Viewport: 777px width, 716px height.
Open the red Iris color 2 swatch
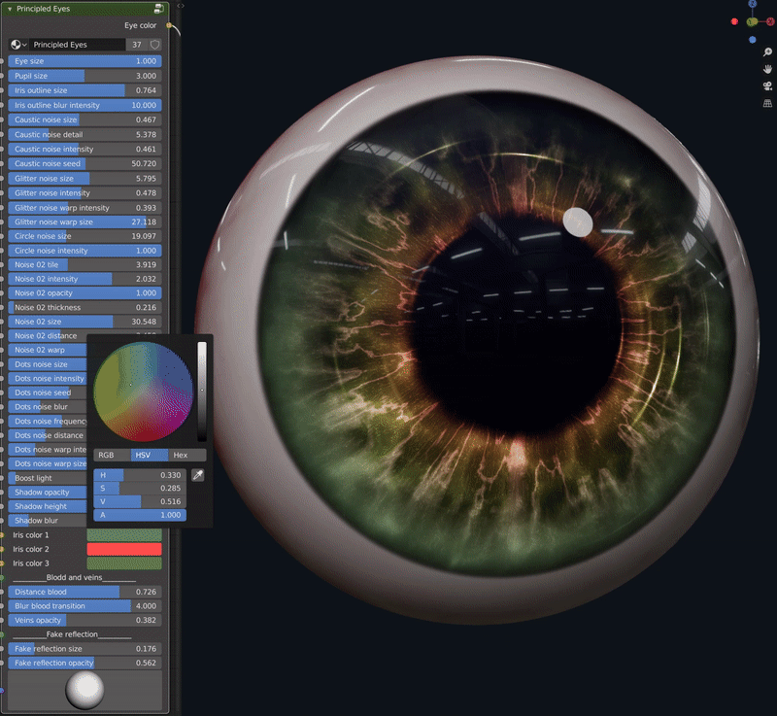coord(124,549)
